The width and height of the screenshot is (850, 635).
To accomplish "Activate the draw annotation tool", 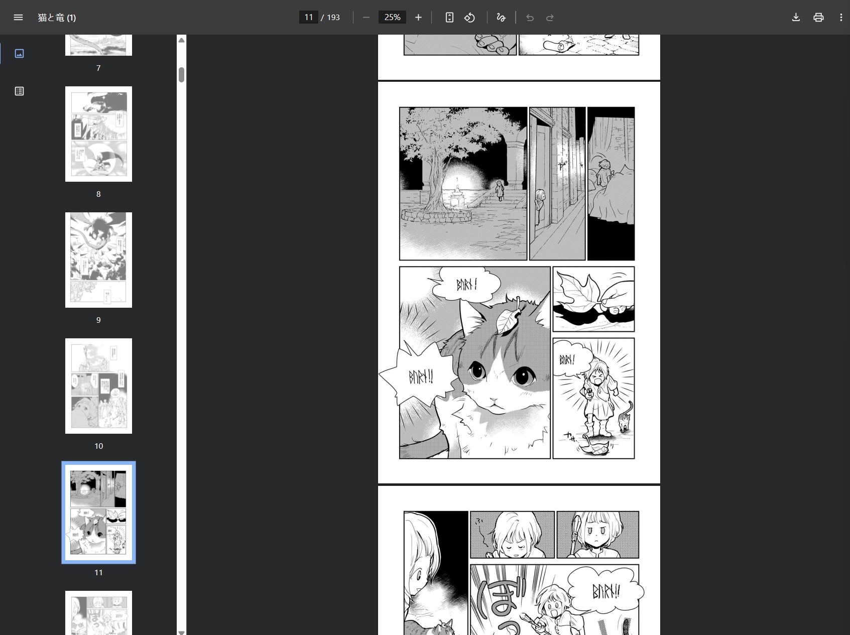I will [x=501, y=18].
